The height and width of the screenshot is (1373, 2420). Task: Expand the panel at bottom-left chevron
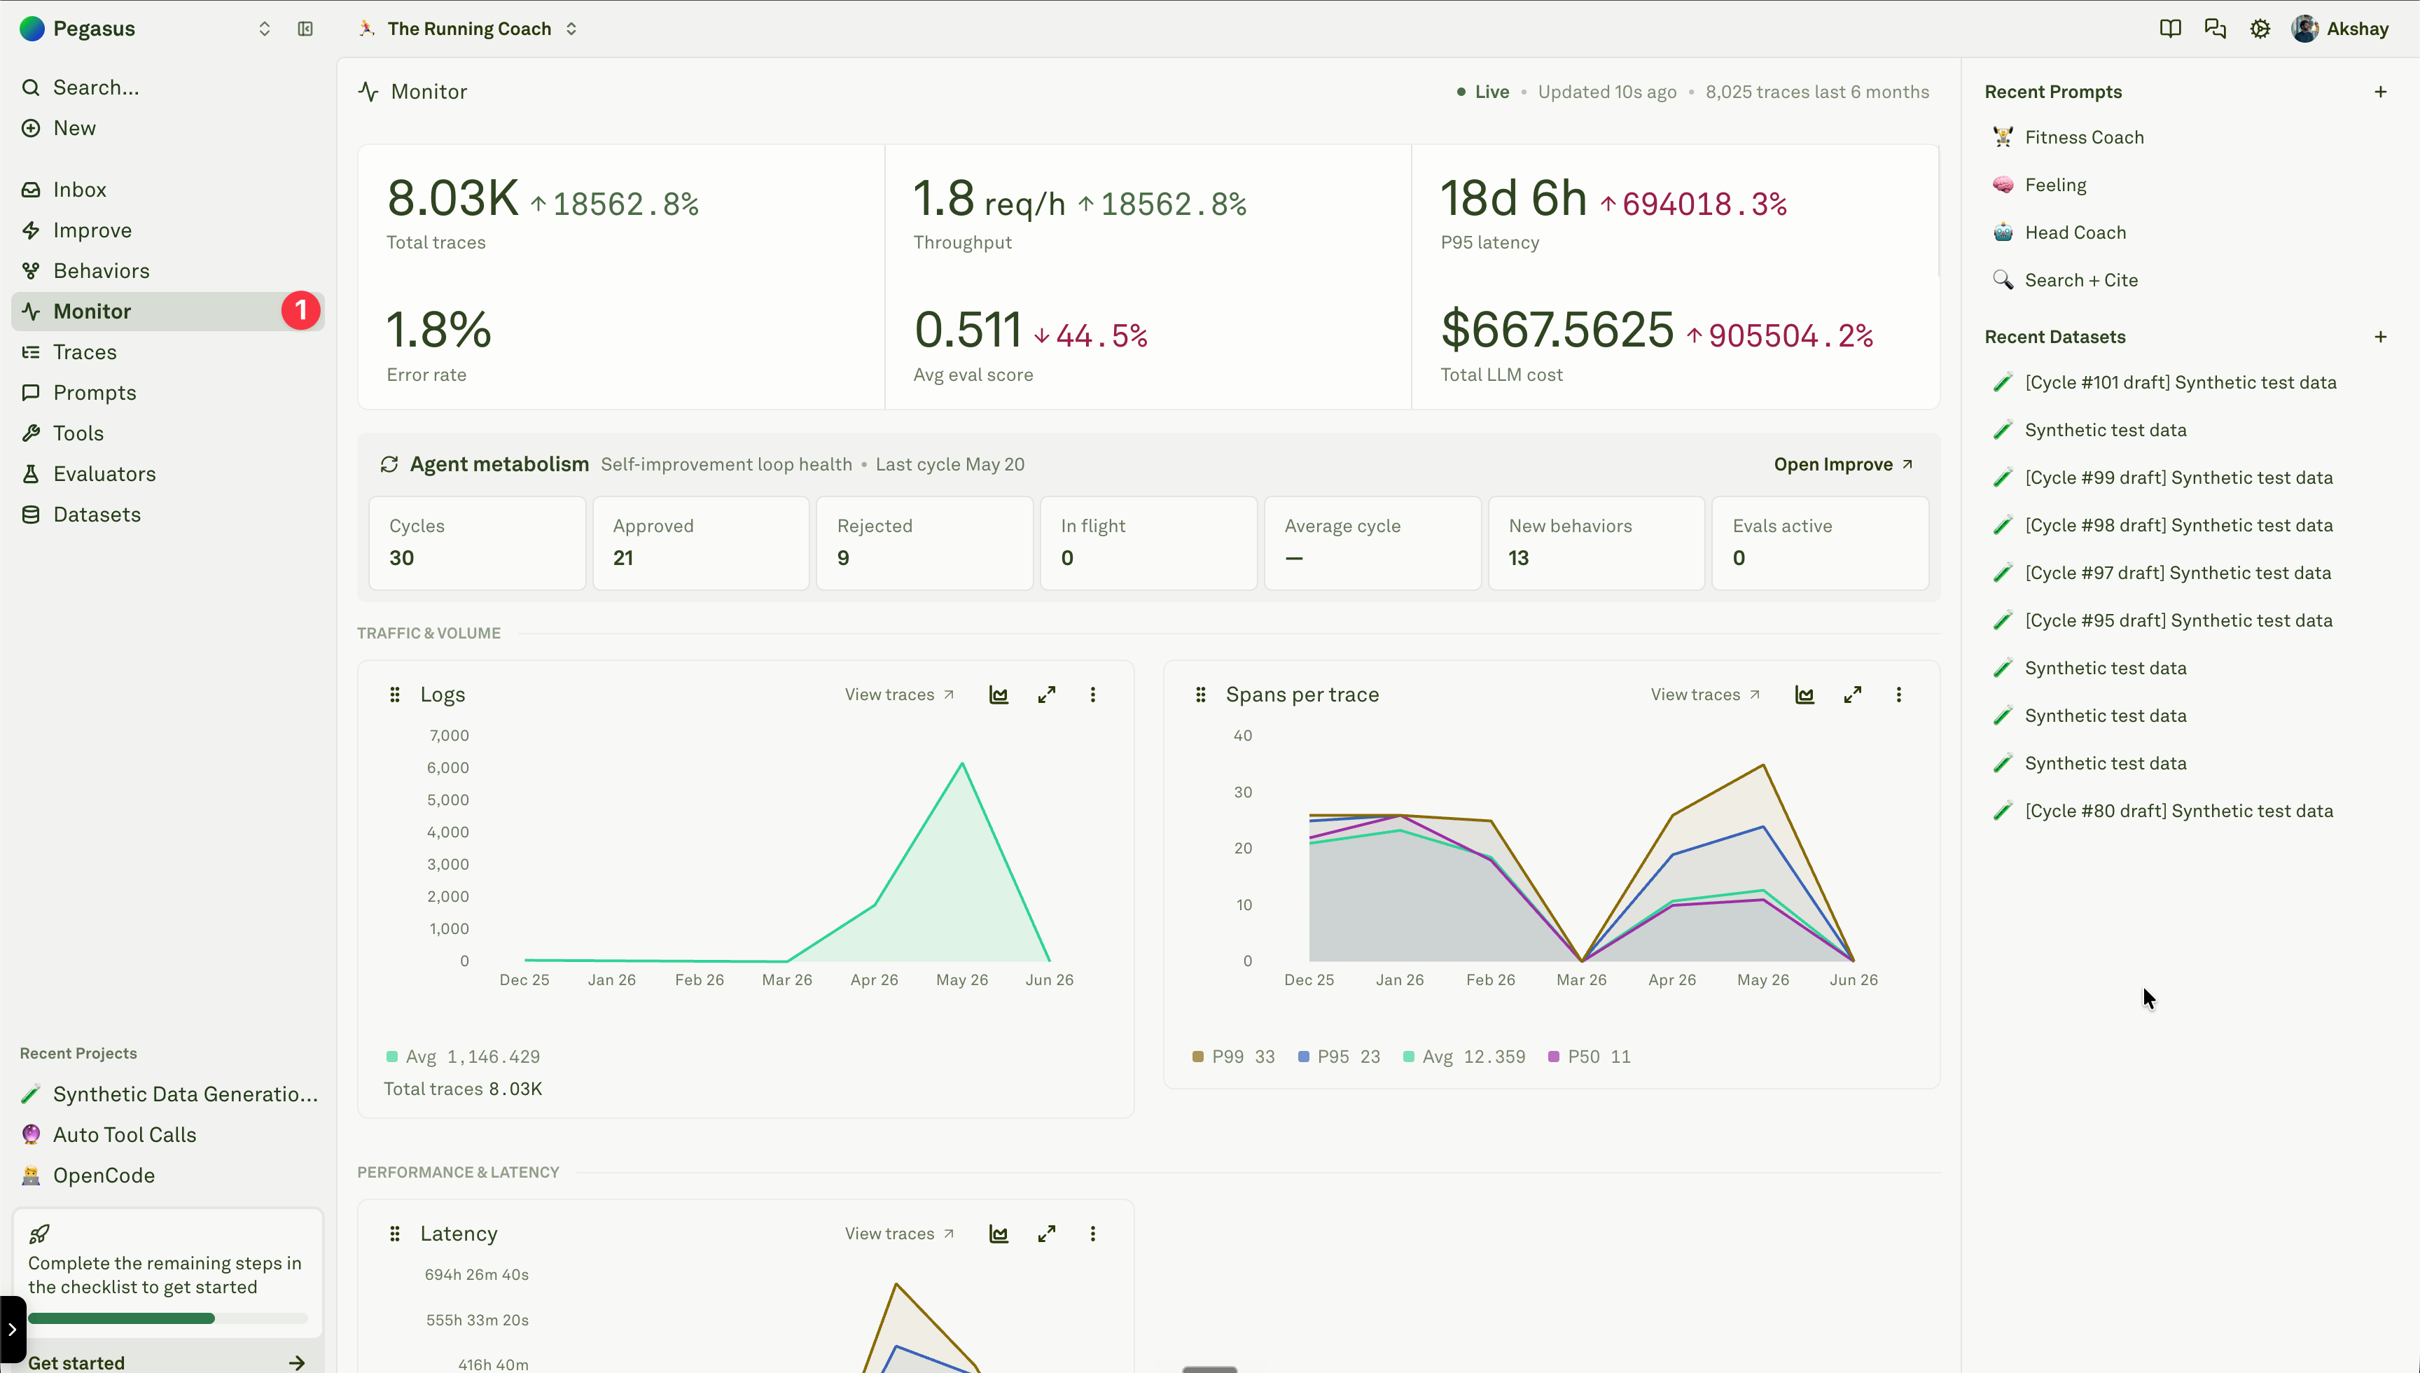tap(13, 1330)
